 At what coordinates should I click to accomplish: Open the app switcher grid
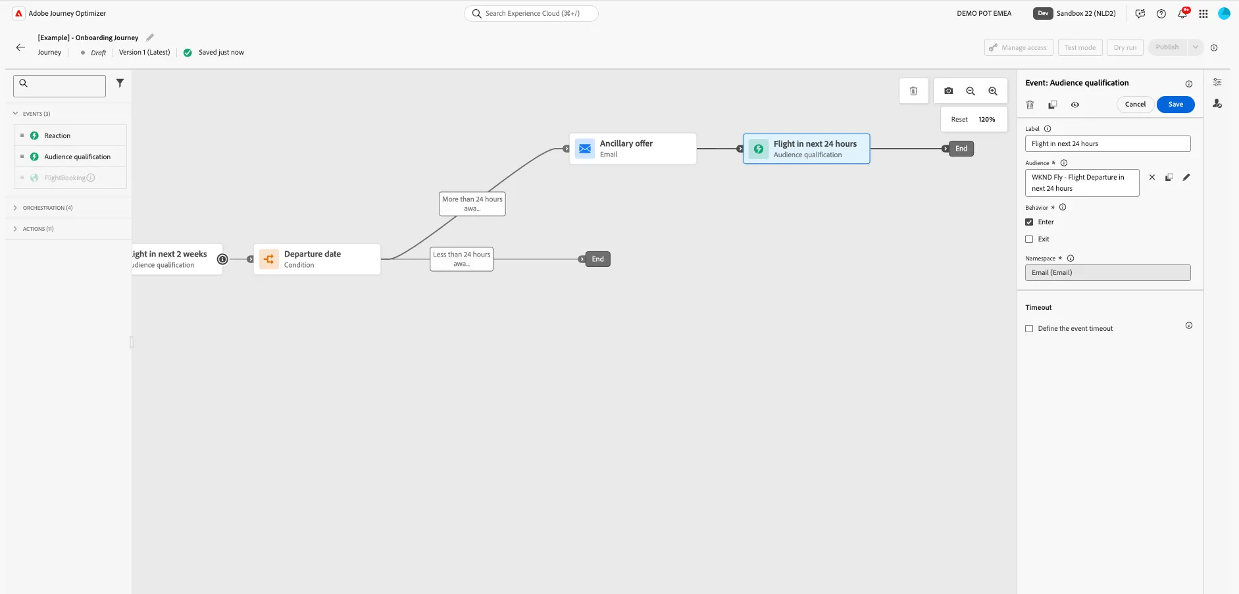point(1203,14)
